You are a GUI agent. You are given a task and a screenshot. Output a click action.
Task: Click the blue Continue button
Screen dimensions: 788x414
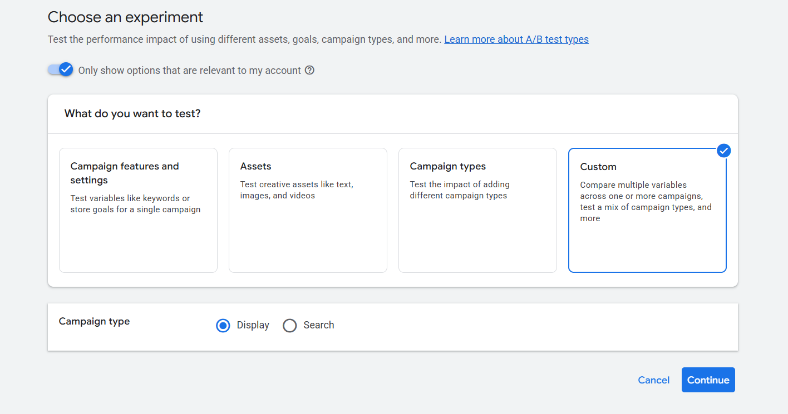click(x=708, y=380)
